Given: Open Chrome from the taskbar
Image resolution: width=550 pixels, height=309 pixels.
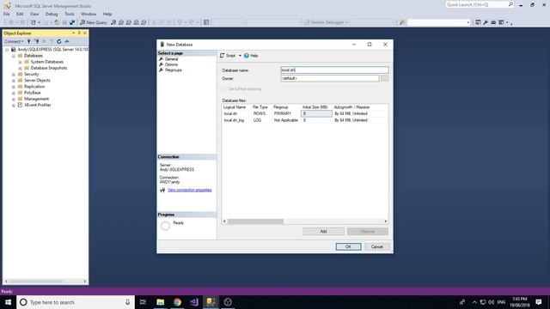Looking at the screenshot, I should 177,302.
